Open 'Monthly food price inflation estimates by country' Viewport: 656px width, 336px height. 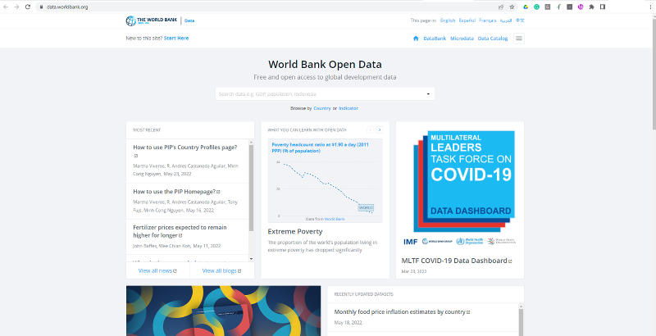tap(402, 311)
